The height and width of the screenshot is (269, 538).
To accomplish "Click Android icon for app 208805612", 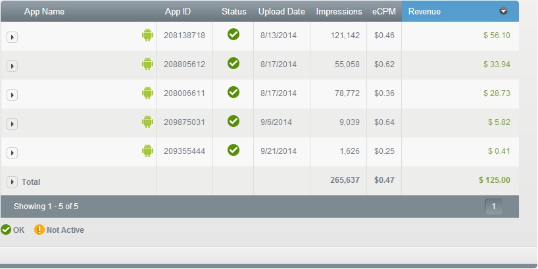I will tap(147, 64).
